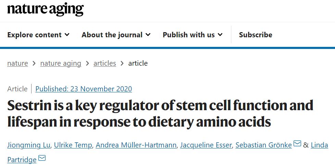Click the published date link
The height and width of the screenshot is (168, 335).
click(x=84, y=89)
